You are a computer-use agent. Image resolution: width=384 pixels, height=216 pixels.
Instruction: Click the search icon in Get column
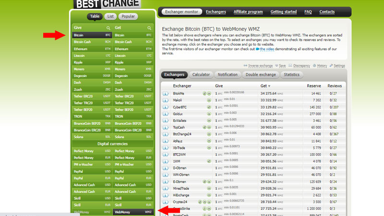tap(149, 28)
